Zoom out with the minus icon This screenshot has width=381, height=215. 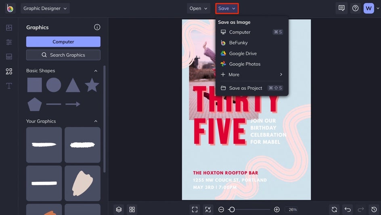click(x=221, y=209)
